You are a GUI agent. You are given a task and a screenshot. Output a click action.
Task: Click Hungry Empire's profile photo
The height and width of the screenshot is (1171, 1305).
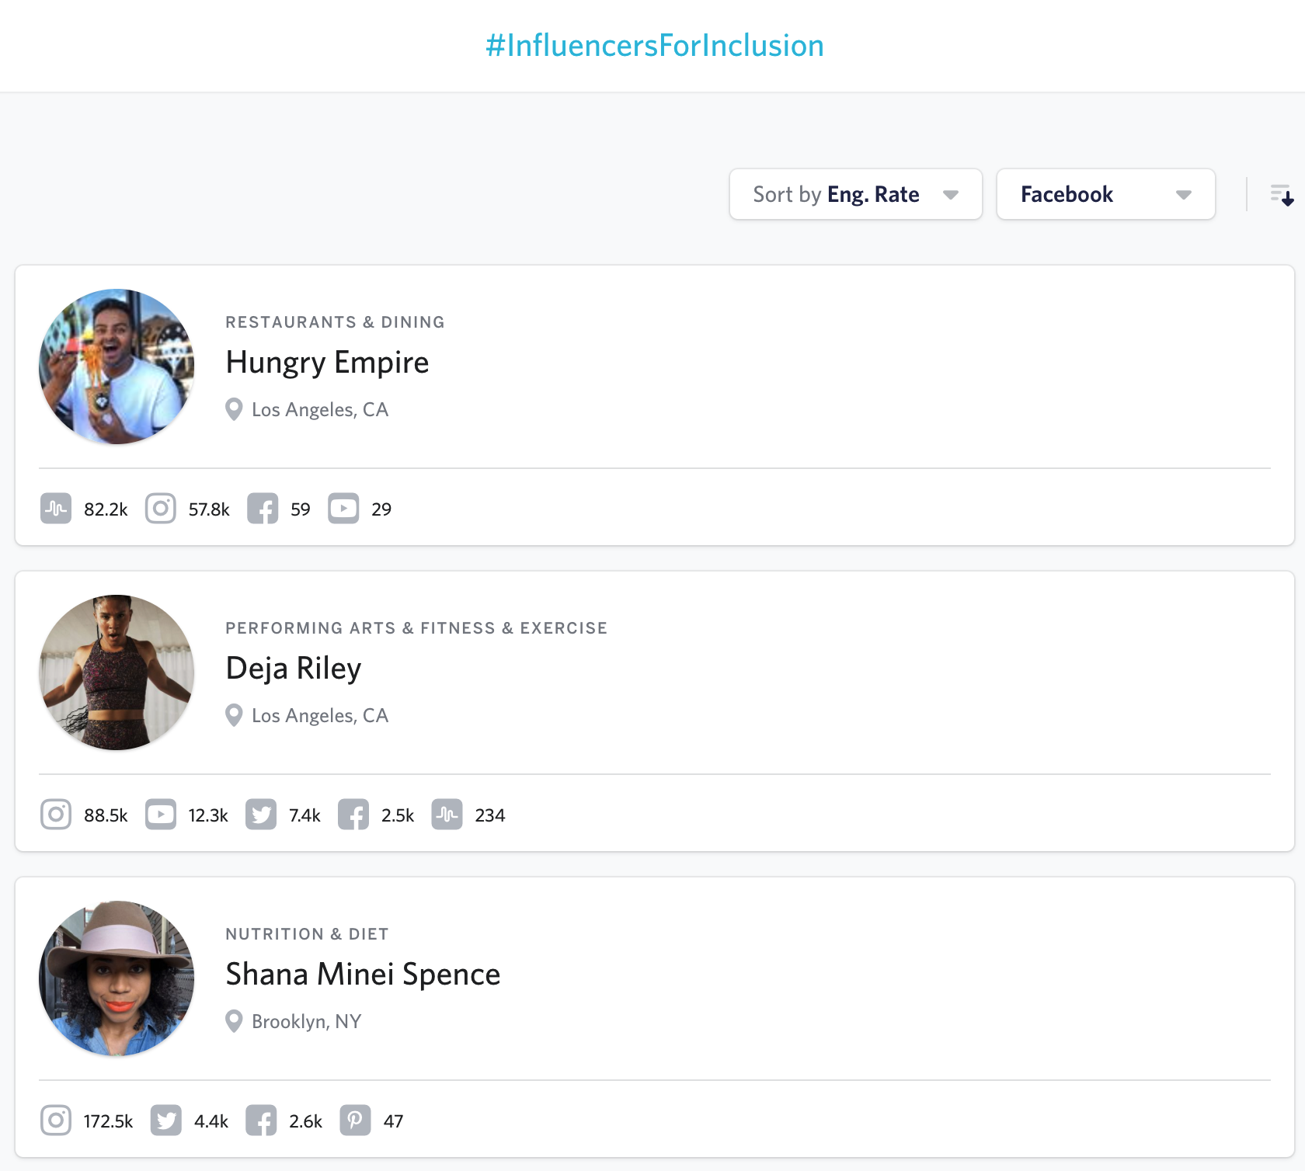(117, 367)
